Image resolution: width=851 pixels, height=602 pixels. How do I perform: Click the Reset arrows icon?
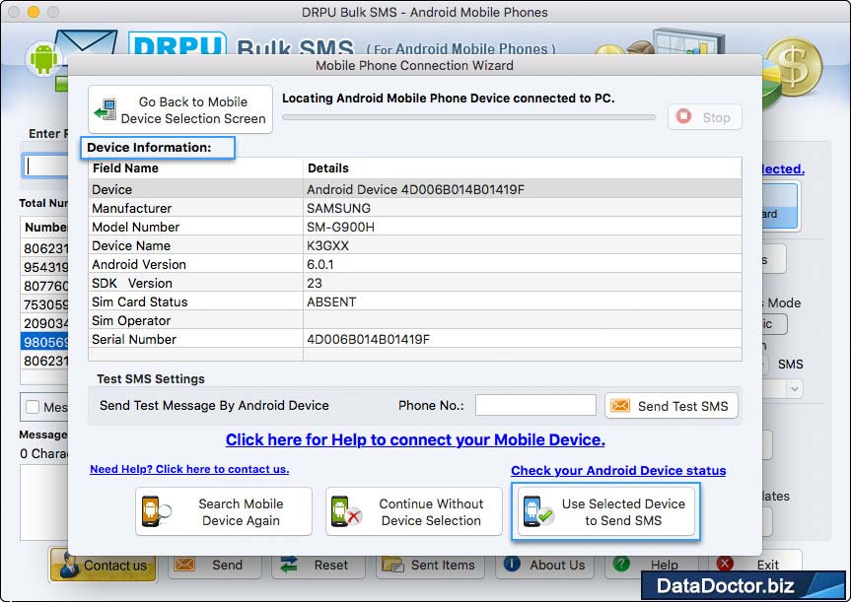tap(289, 565)
